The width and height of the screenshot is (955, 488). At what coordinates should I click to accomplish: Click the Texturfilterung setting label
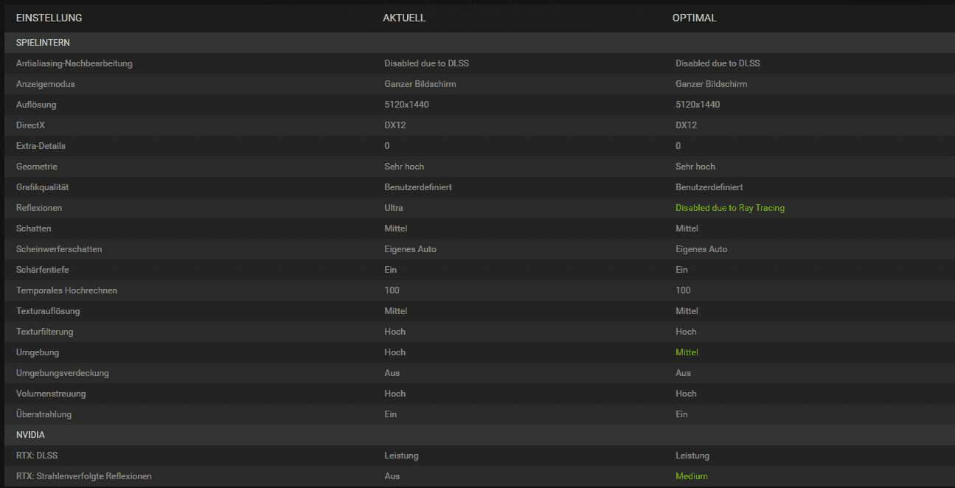click(44, 332)
